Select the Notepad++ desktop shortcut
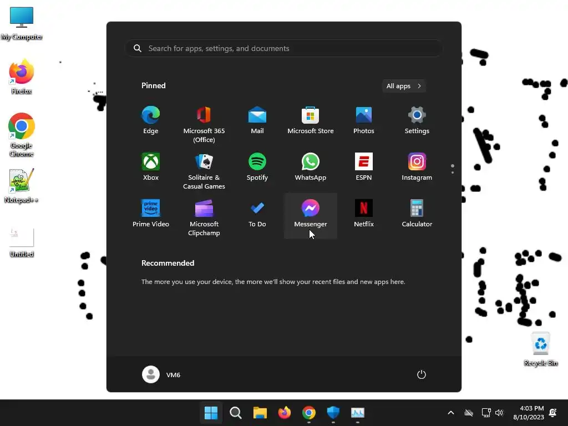The height and width of the screenshot is (426, 568). click(22, 186)
